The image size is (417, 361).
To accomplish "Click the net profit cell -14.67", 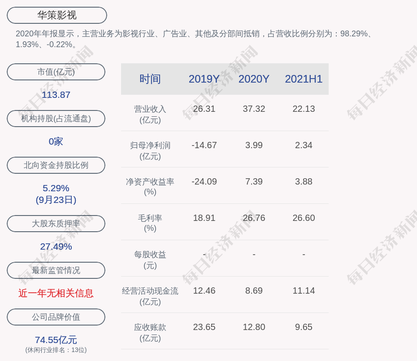I will (204, 145).
